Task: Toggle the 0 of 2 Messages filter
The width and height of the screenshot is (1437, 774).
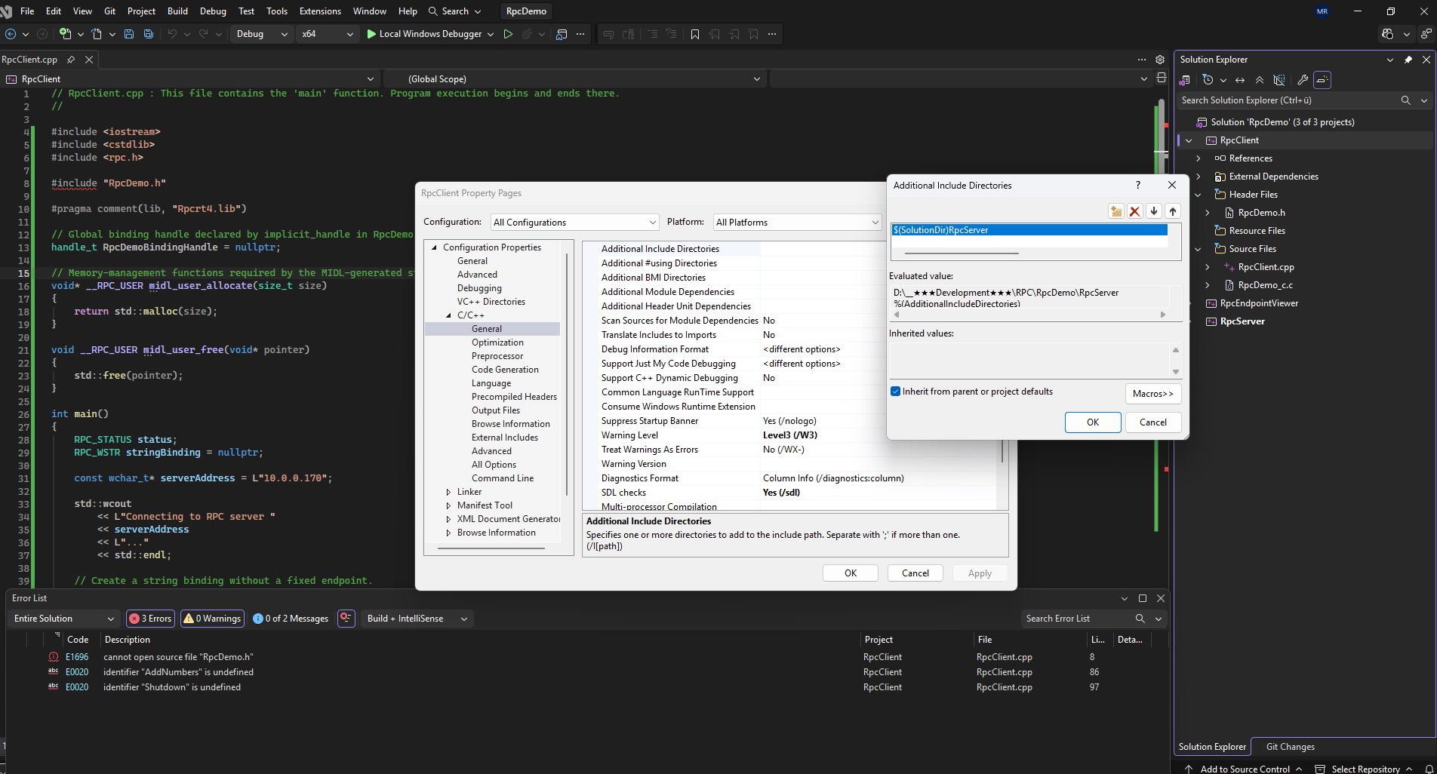Action: point(291,619)
